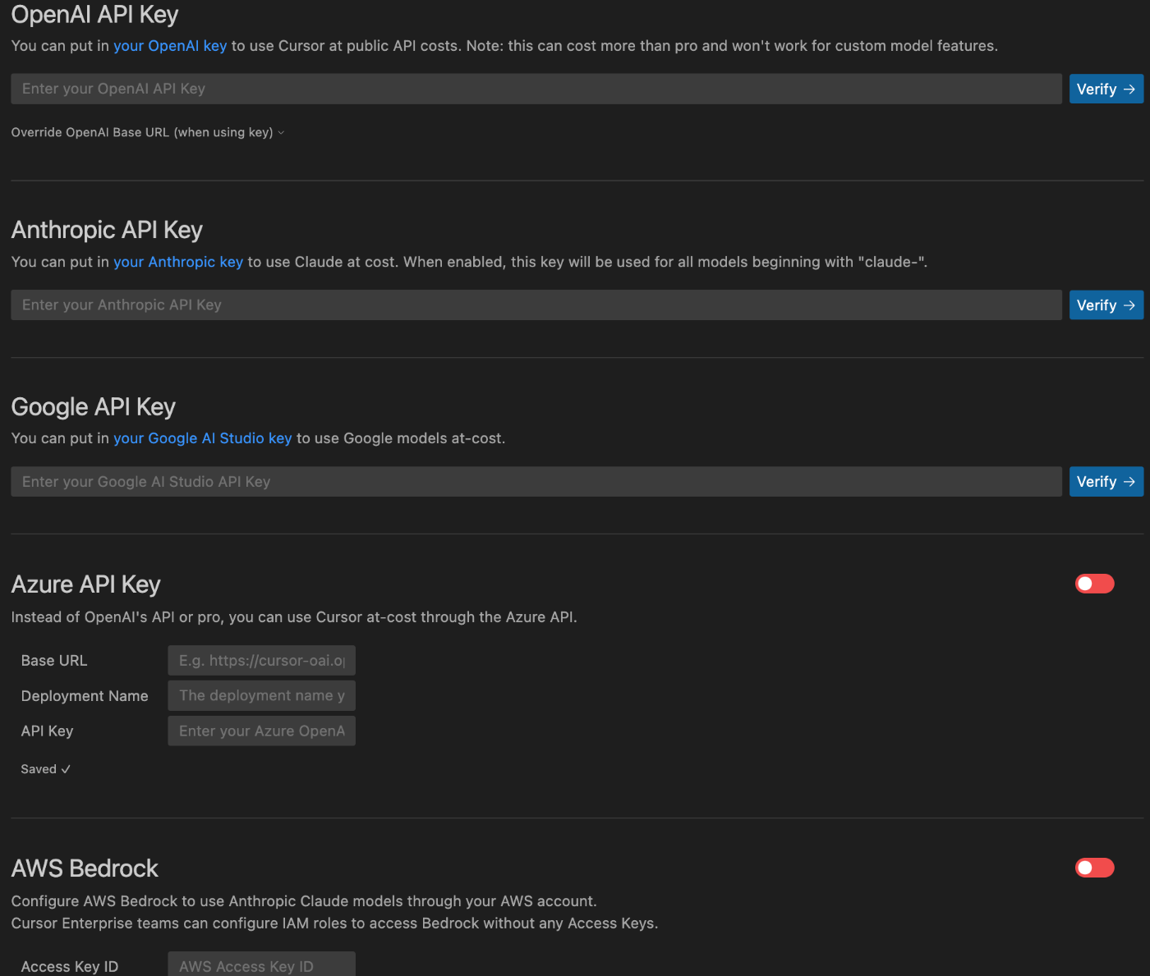Click the "Base URL" label
Image resolution: width=1150 pixels, height=976 pixels.
coord(54,661)
